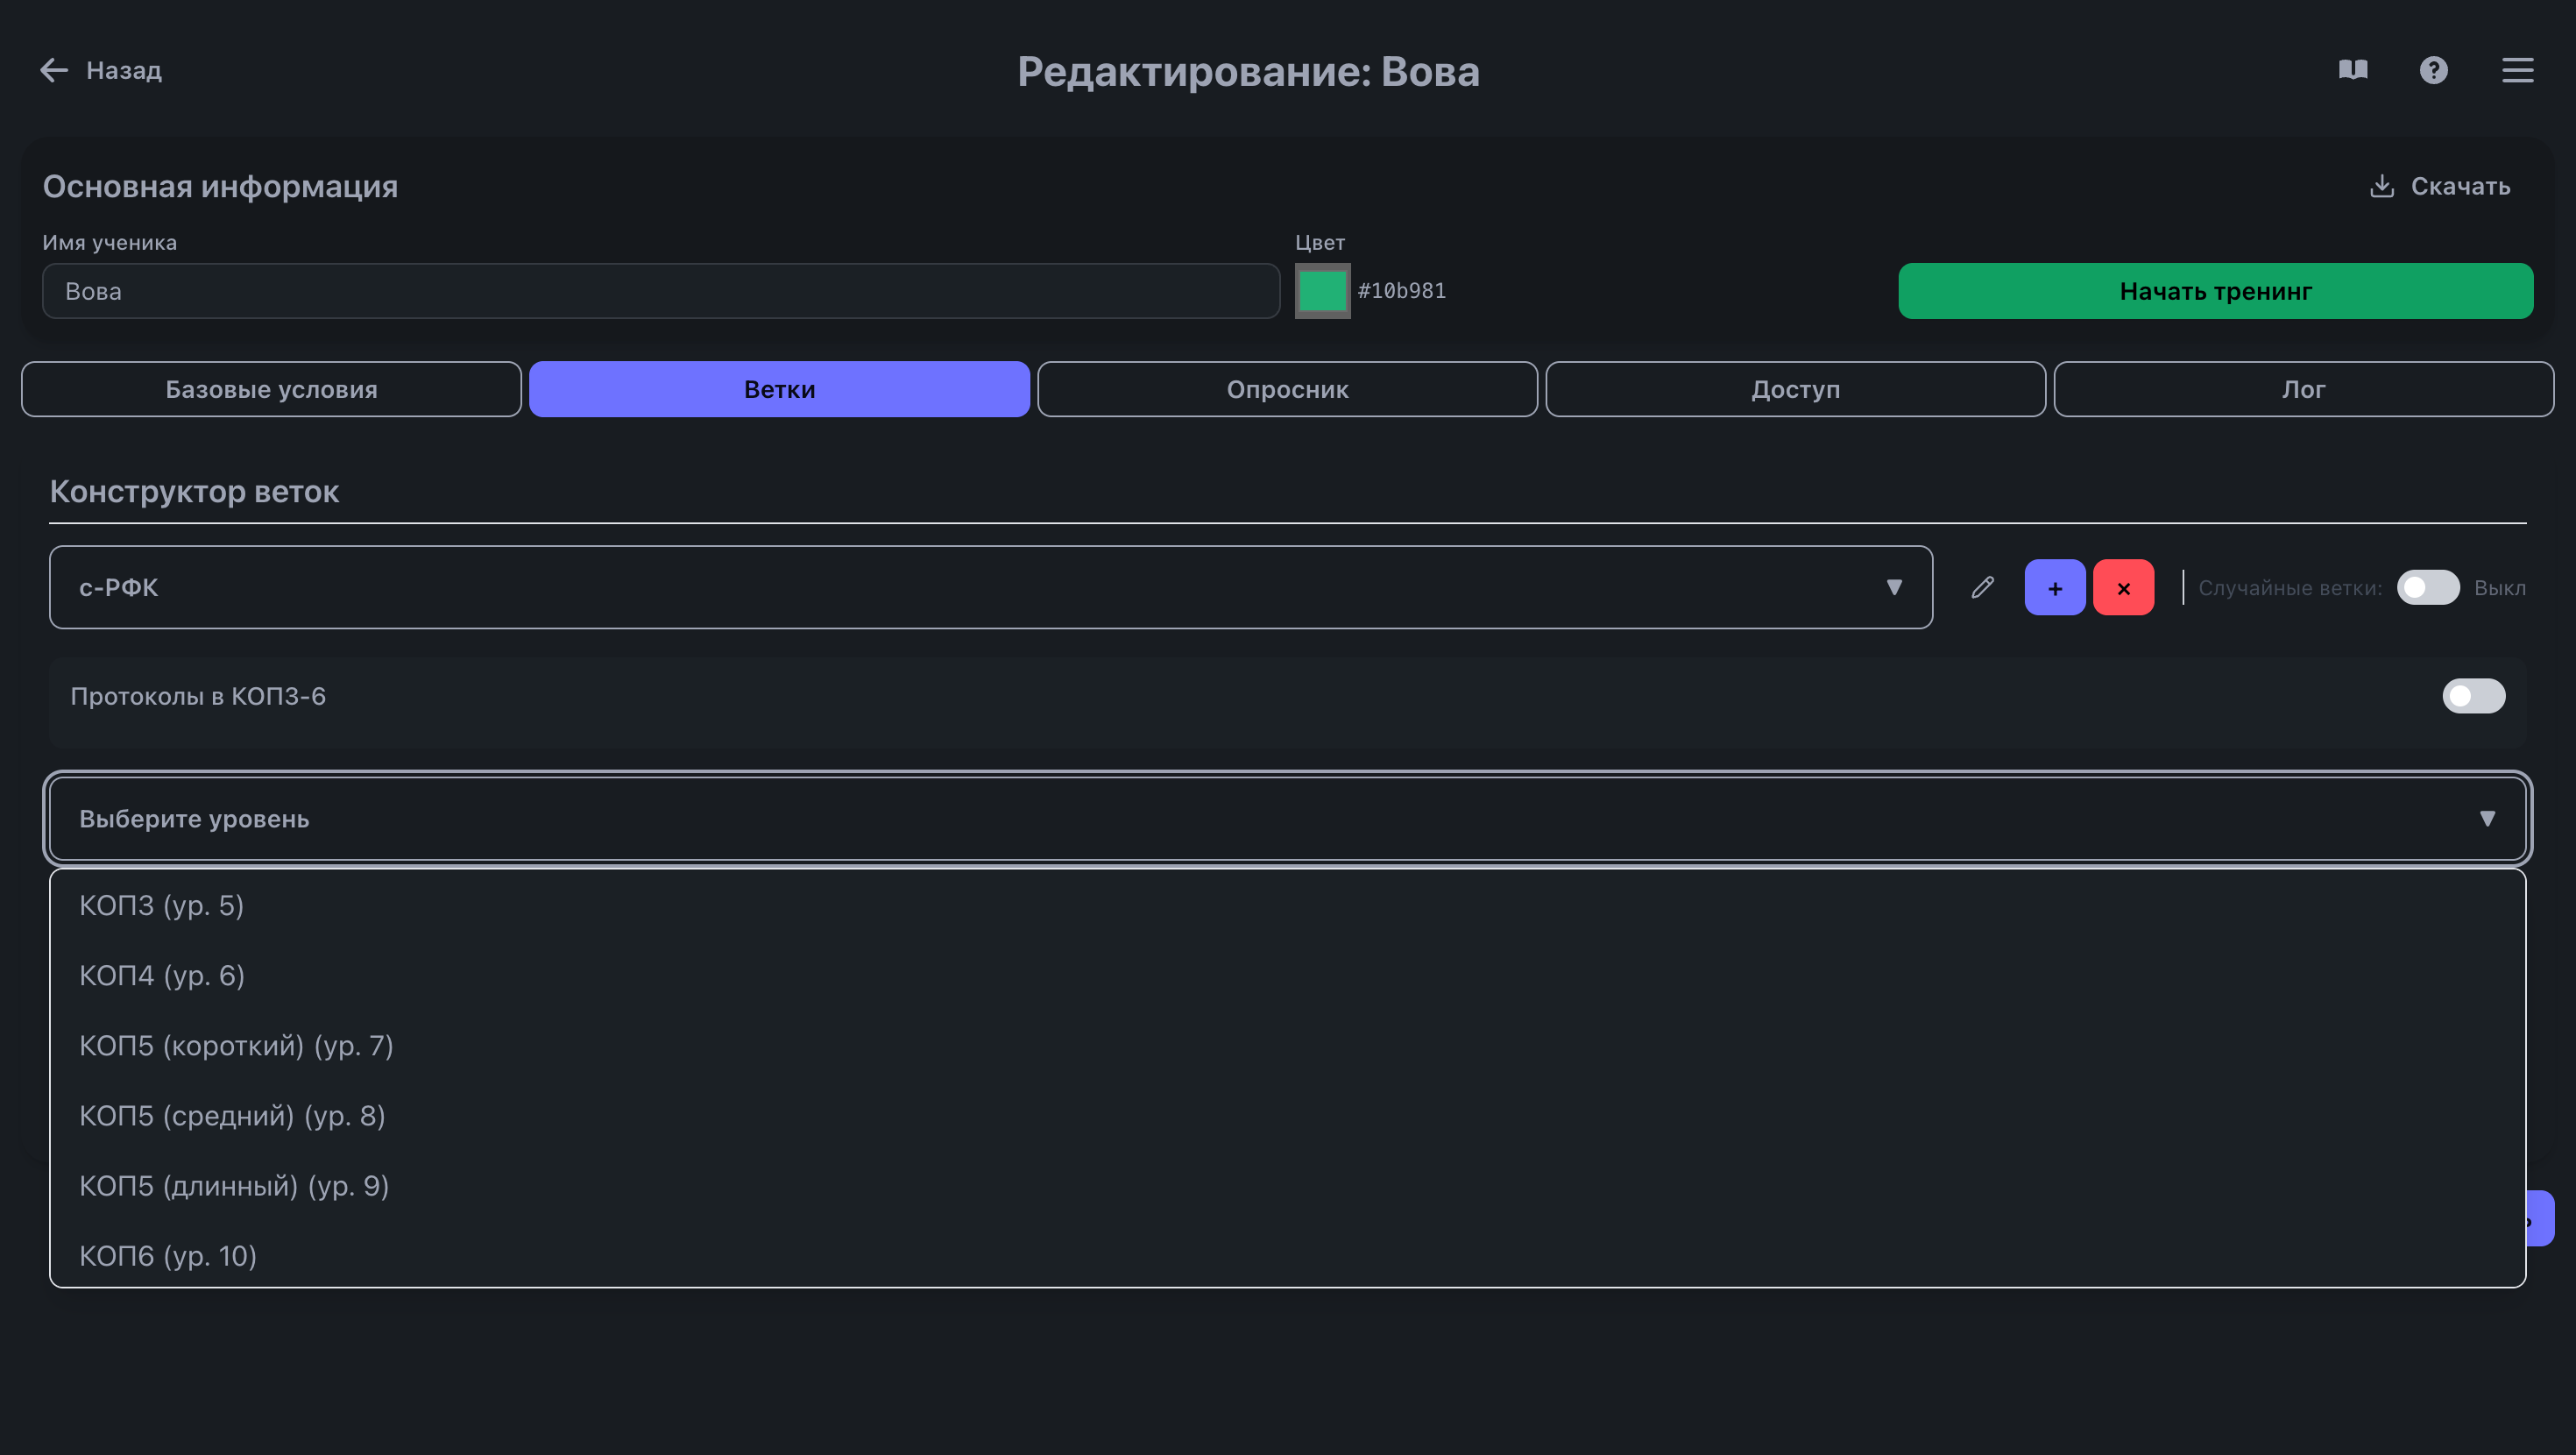Toggle the Случайные ветки switch
This screenshot has width=2576, height=1455.
(x=2427, y=587)
